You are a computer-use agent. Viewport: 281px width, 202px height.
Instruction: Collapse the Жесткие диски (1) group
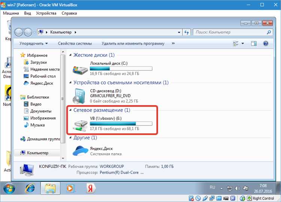(70, 55)
